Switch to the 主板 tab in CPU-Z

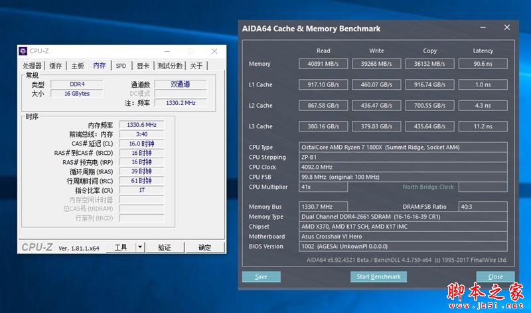coord(78,66)
